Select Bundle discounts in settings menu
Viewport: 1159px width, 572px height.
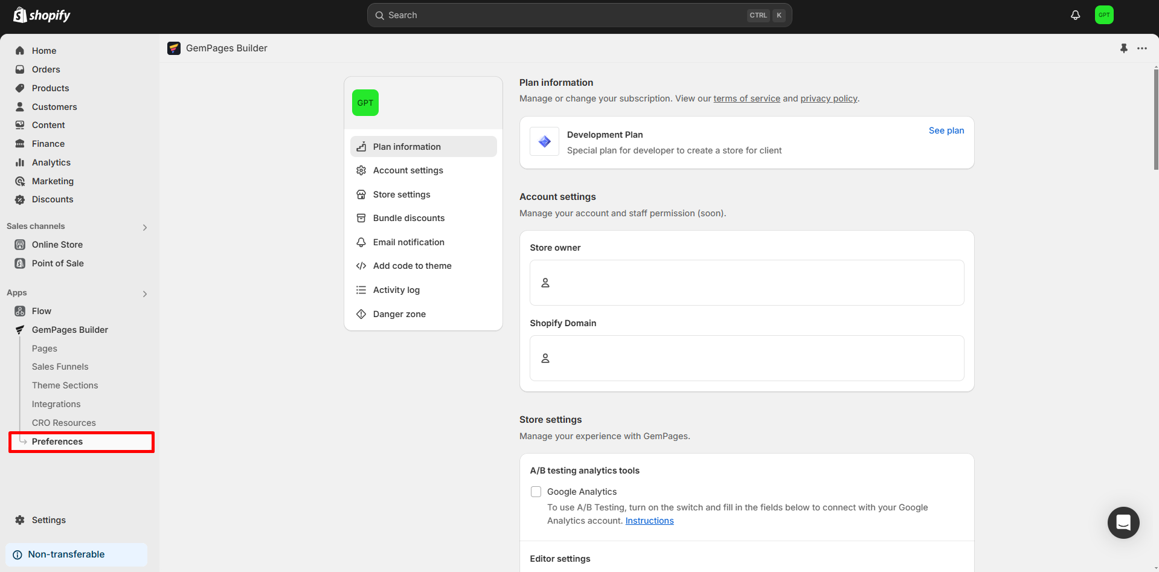click(408, 218)
